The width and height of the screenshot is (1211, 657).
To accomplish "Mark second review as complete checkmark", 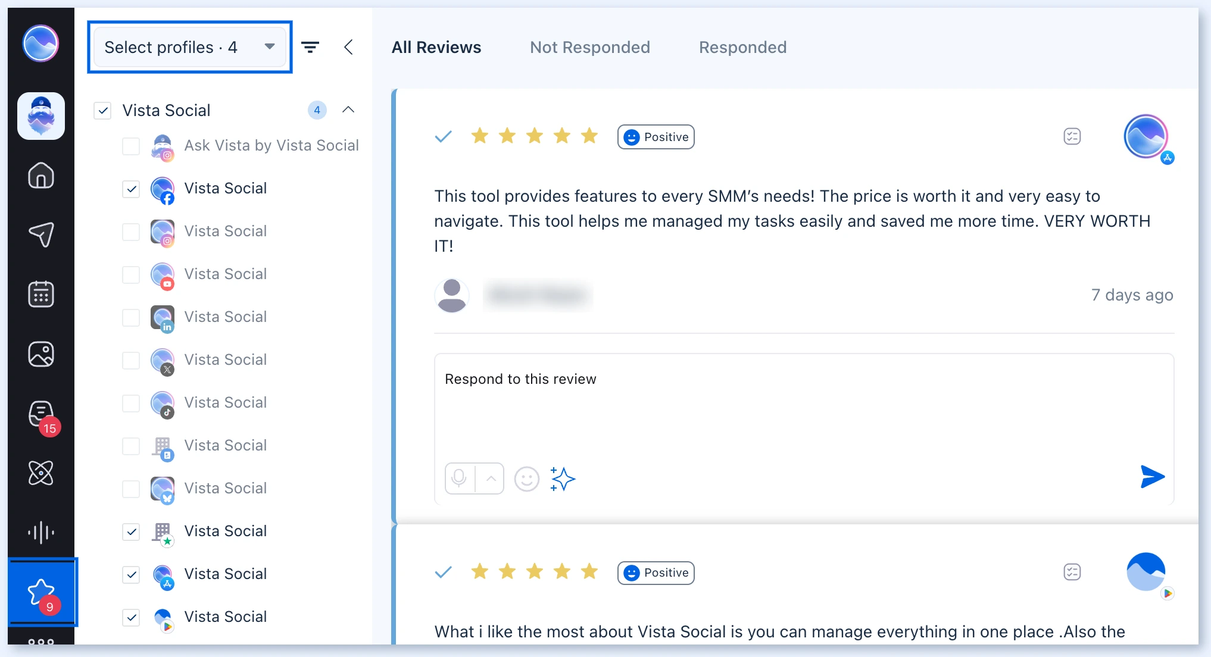I will click(x=444, y=572).
